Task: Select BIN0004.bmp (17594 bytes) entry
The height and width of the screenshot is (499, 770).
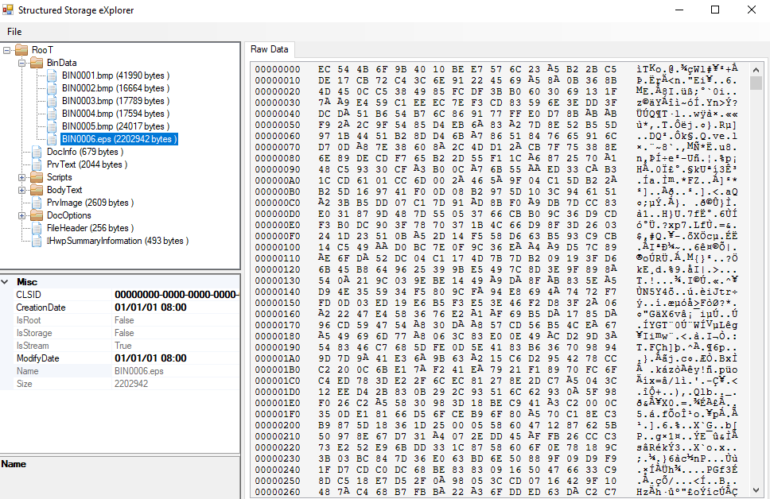Action: tap(115, 114)
